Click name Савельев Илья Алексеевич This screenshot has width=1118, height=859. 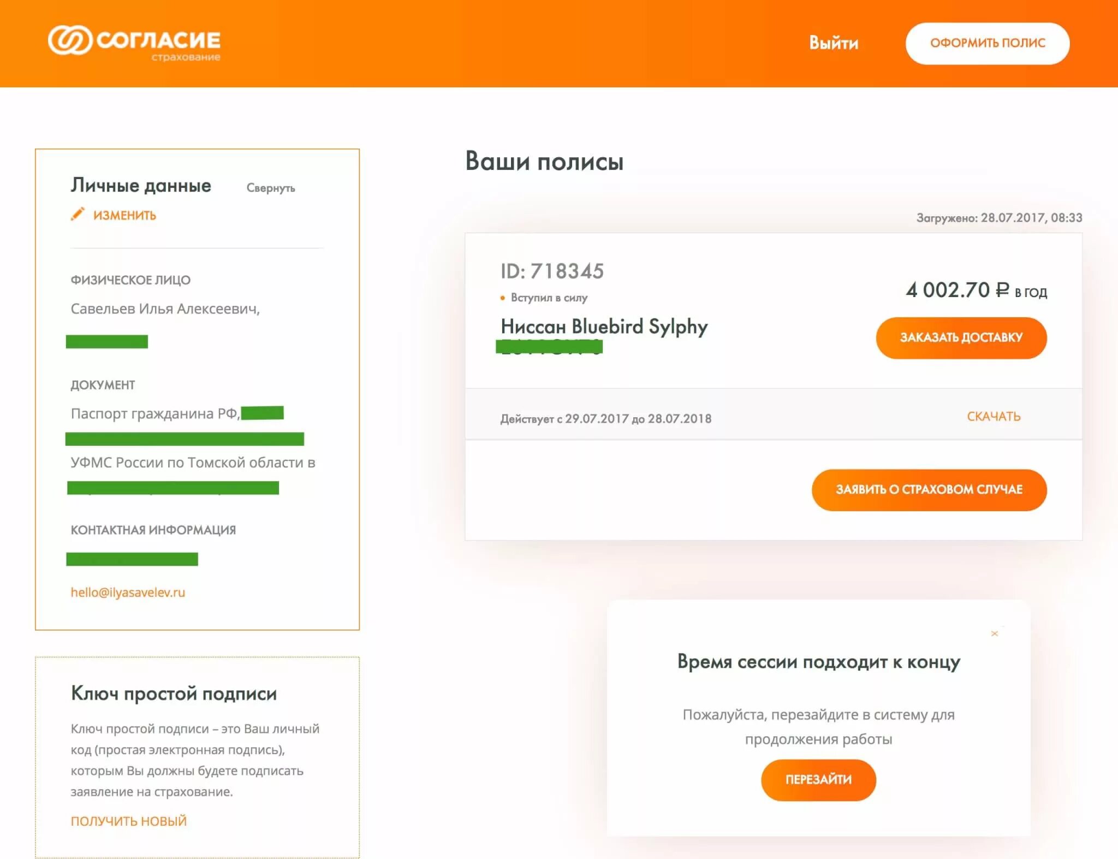[x=165, y=309]
